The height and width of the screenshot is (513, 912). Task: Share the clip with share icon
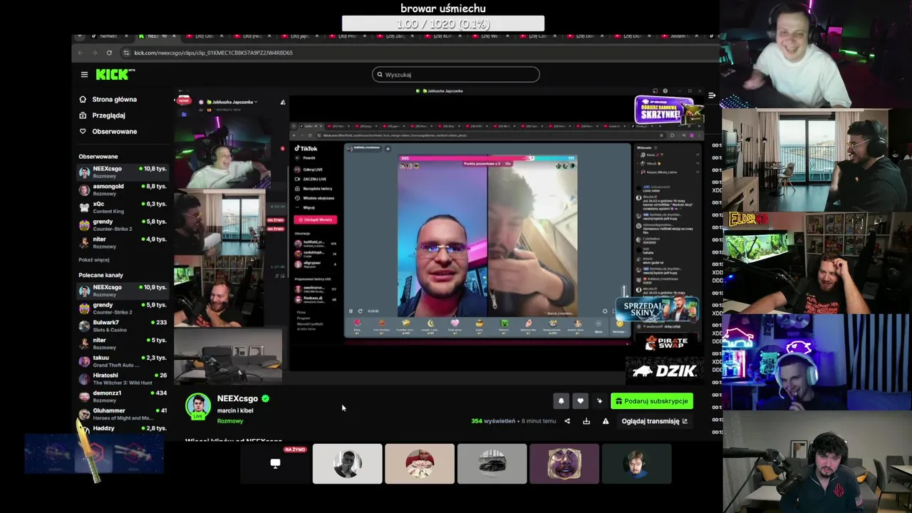(567, 421)
